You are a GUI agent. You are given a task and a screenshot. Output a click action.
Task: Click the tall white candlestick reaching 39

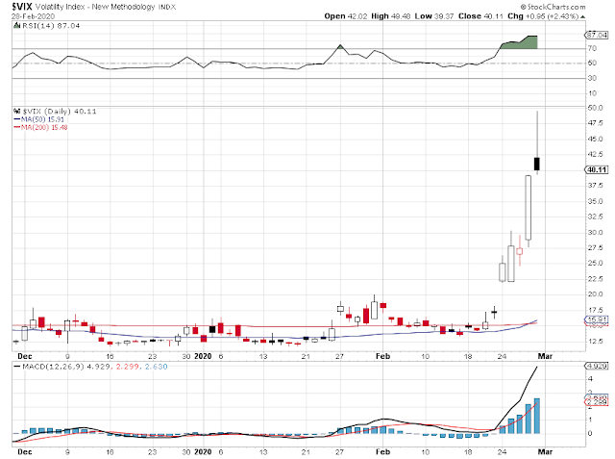click(529, 207)
